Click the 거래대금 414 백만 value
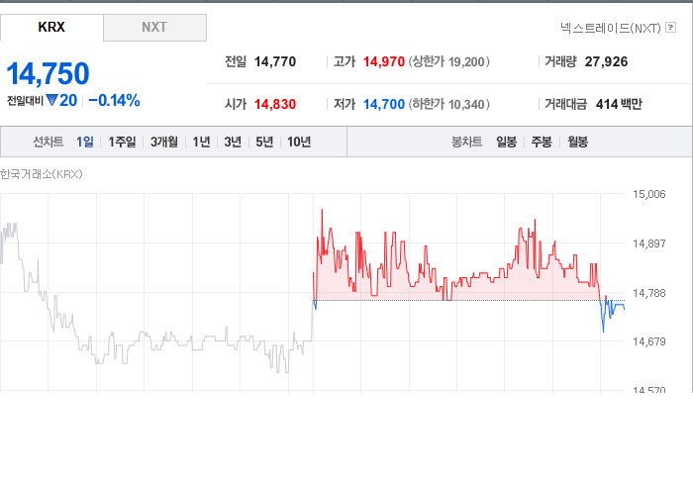The width and height of the screenshot is (693, 485). tap(619, 104)
